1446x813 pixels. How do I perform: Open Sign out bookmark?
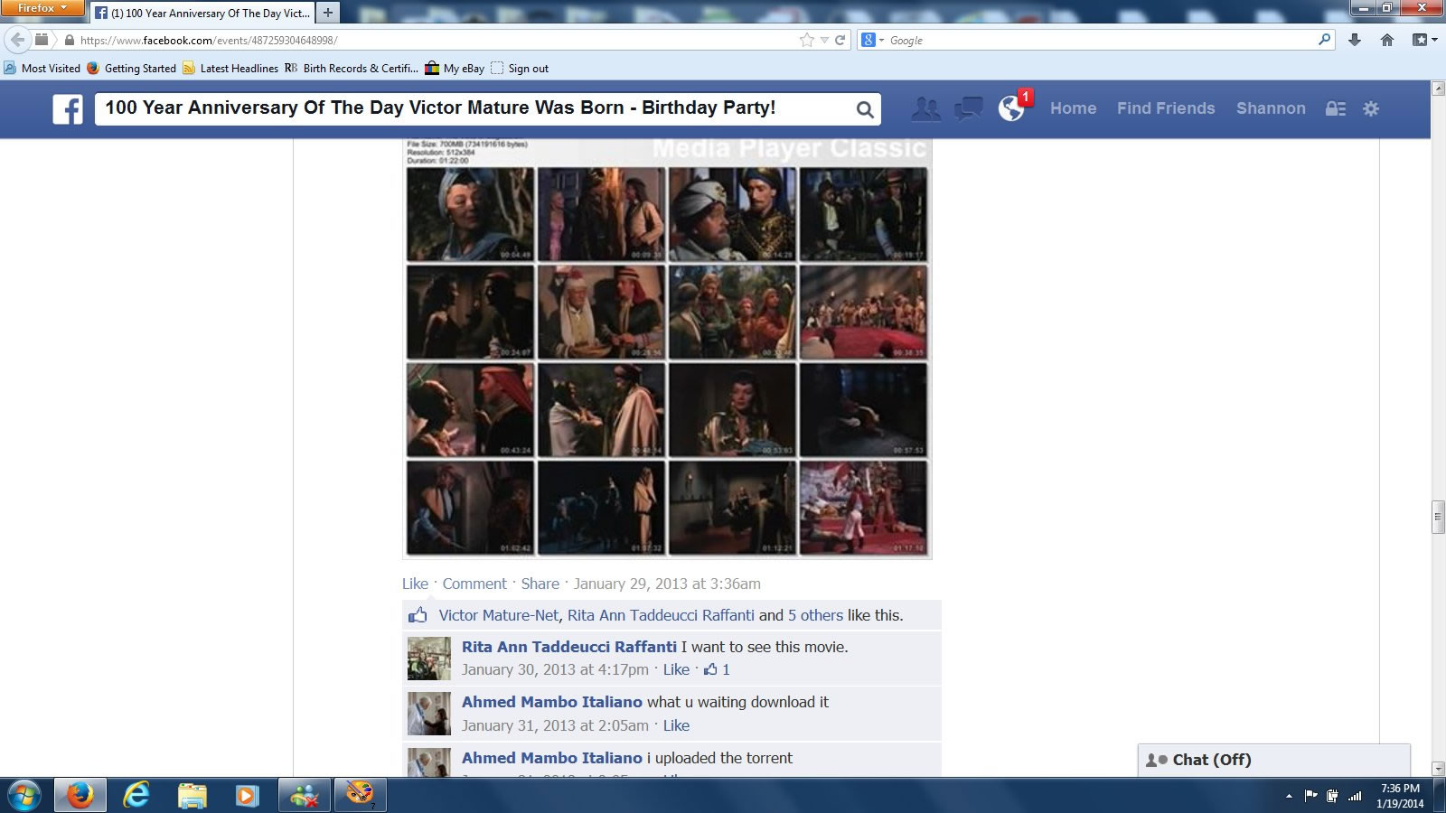[x=520, y=68]
